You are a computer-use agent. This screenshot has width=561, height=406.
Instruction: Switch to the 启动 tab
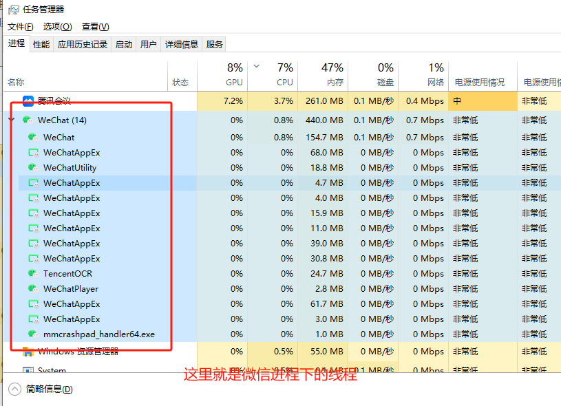point(124,44)
